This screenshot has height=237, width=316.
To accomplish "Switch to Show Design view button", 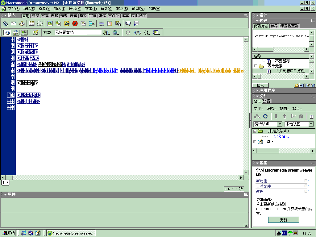I will click(x=24, y=33).
